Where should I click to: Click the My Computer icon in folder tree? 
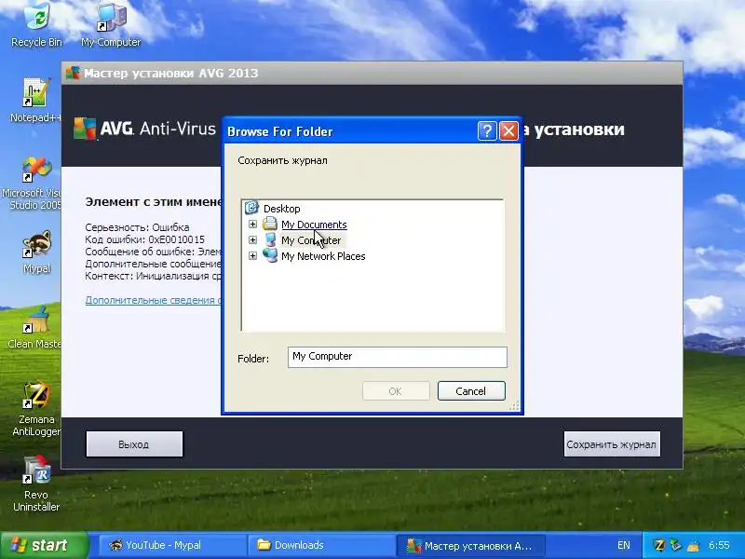tap(270, 239)
